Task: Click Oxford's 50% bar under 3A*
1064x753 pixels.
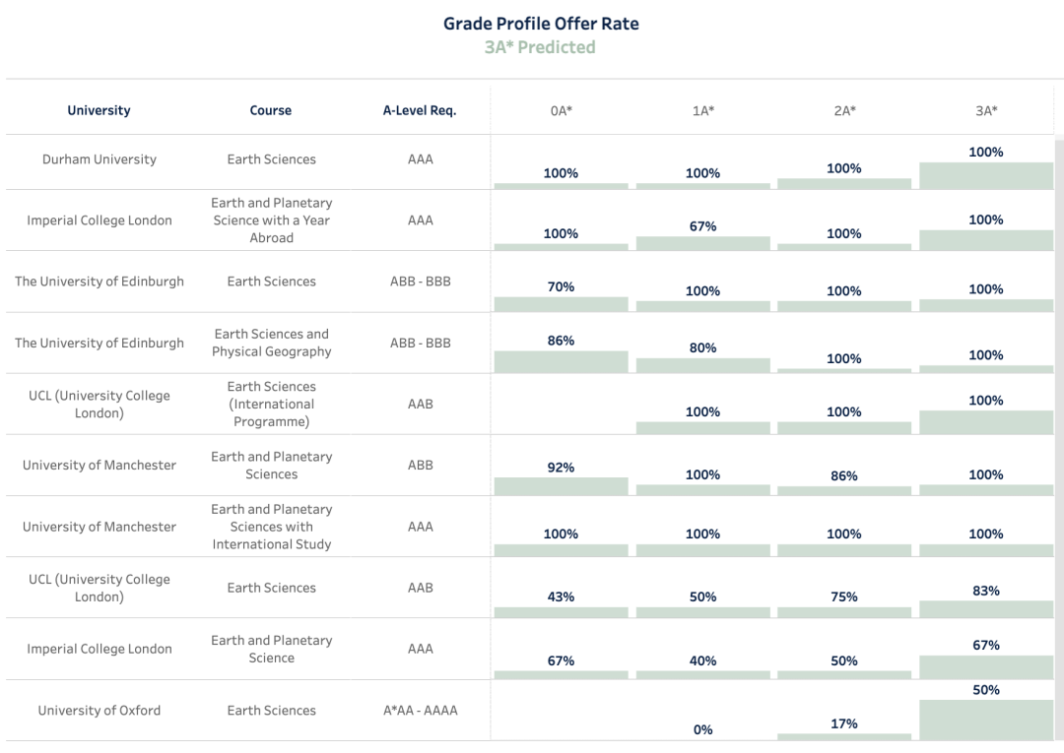Action: pyautogui.click(x=986, y=721)
